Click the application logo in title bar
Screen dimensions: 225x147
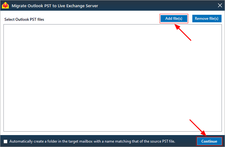[5, 5]
